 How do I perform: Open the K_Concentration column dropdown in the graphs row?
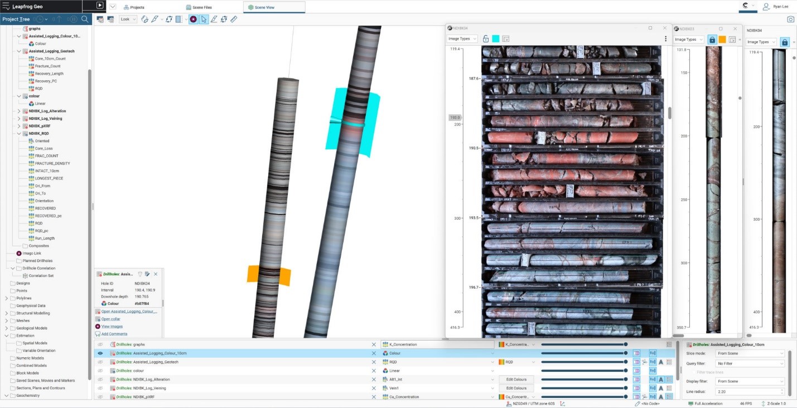coord(438,344)
